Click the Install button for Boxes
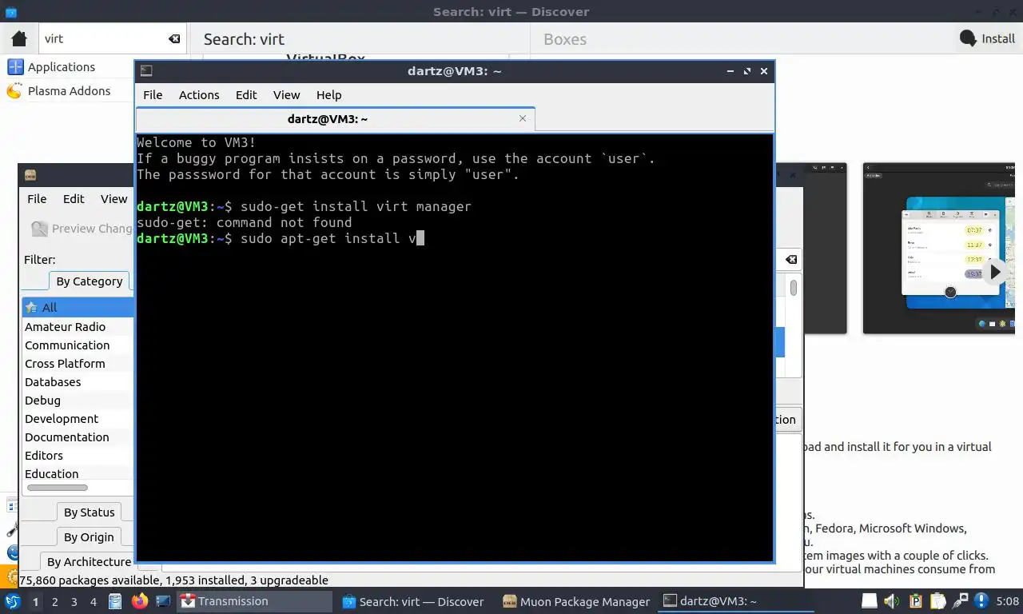The image size is (1023, 614). click(x=987, y=38)
